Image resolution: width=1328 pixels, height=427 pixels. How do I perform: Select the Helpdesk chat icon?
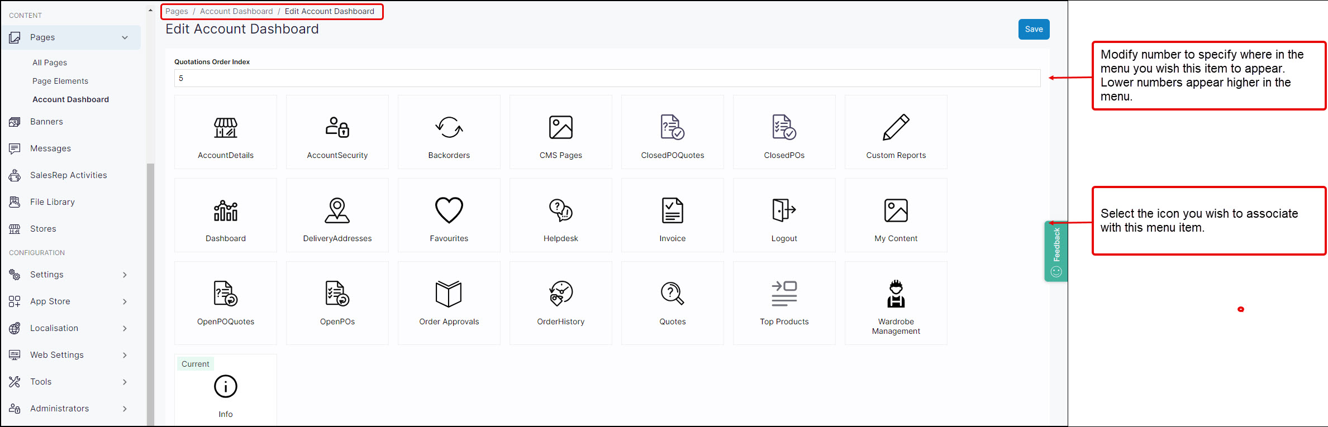coord(560,210)
